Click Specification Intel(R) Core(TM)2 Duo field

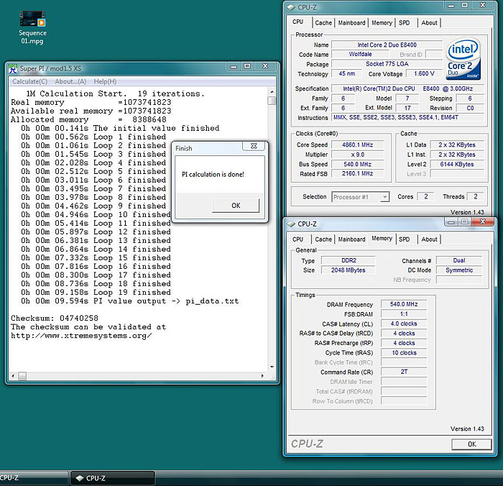click(407, 88)
